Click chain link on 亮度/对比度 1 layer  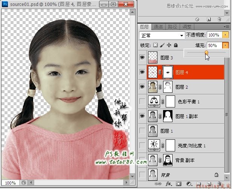click(162, 145)
